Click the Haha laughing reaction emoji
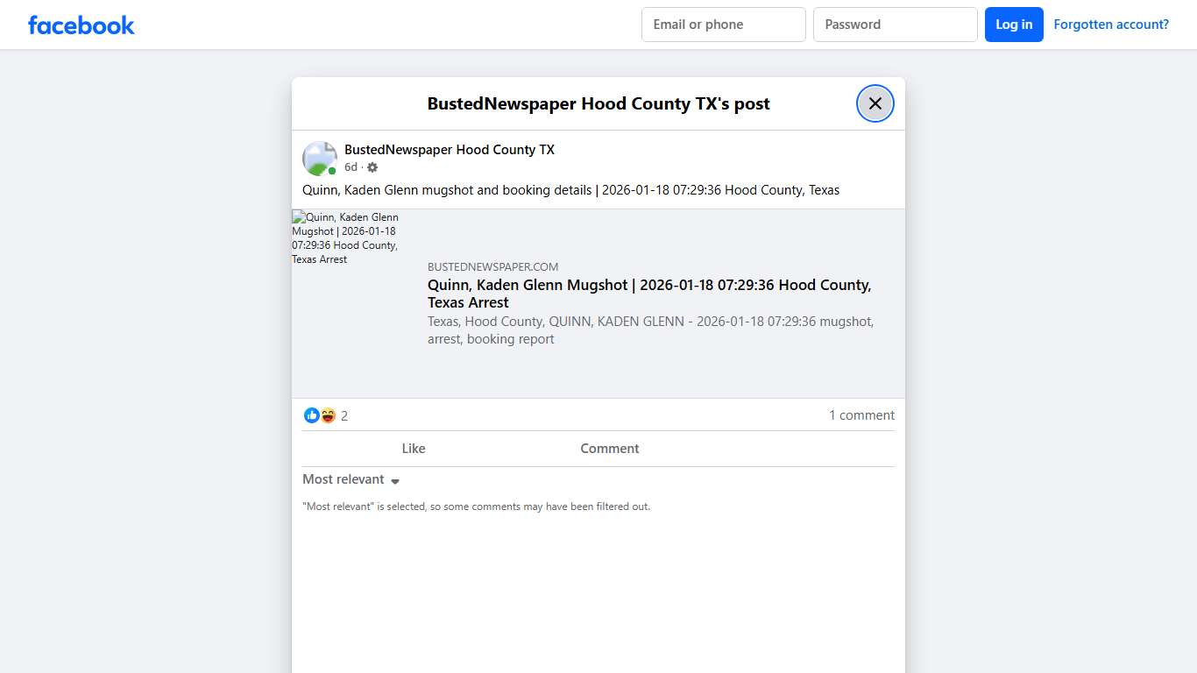The height and width of the screenshot is (673, 1197). click(x=328, y=415)
